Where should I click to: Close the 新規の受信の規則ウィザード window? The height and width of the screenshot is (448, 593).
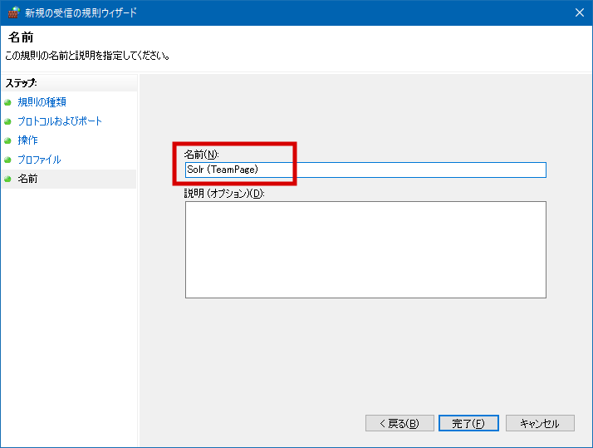click(579, 12)
